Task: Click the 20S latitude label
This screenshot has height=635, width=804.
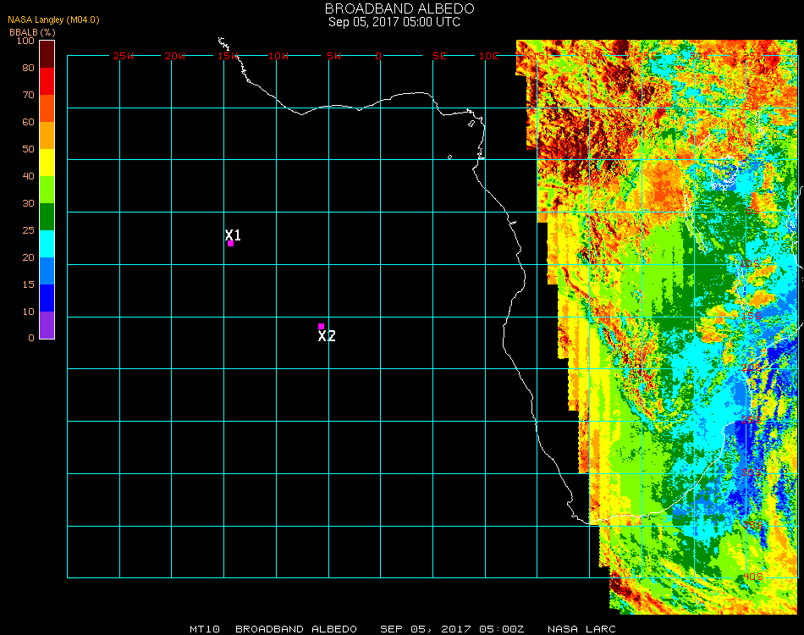Action: tap(752, 367)
